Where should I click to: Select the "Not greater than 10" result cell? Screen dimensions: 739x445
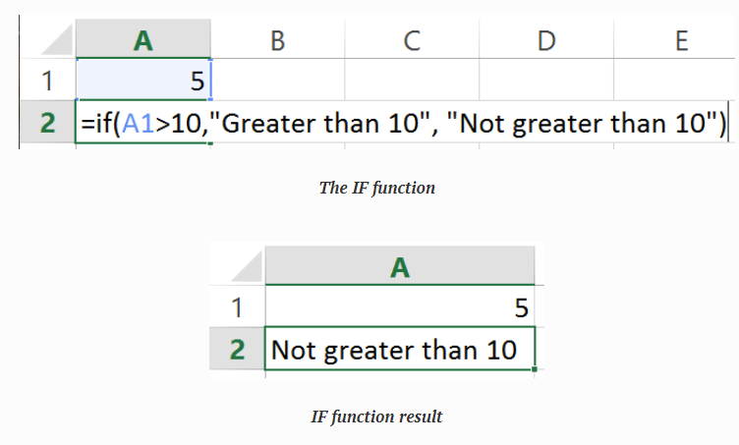[x=400, y=349]
